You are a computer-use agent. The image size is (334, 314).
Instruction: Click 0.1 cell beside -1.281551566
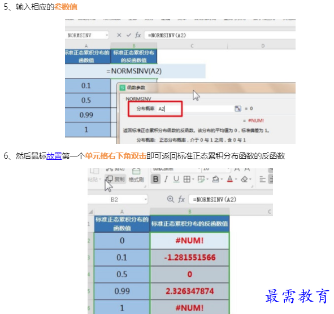(122, 258)
